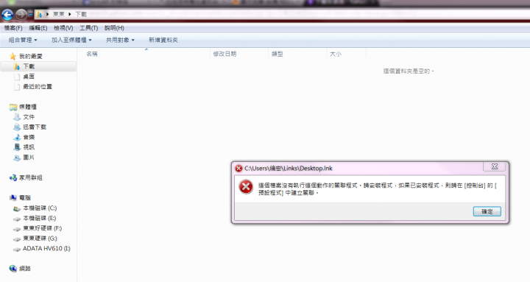Expand the 加入至媒體櫃 dropdown
Screen dimensions: 530x282
click(x=71, y=40)
